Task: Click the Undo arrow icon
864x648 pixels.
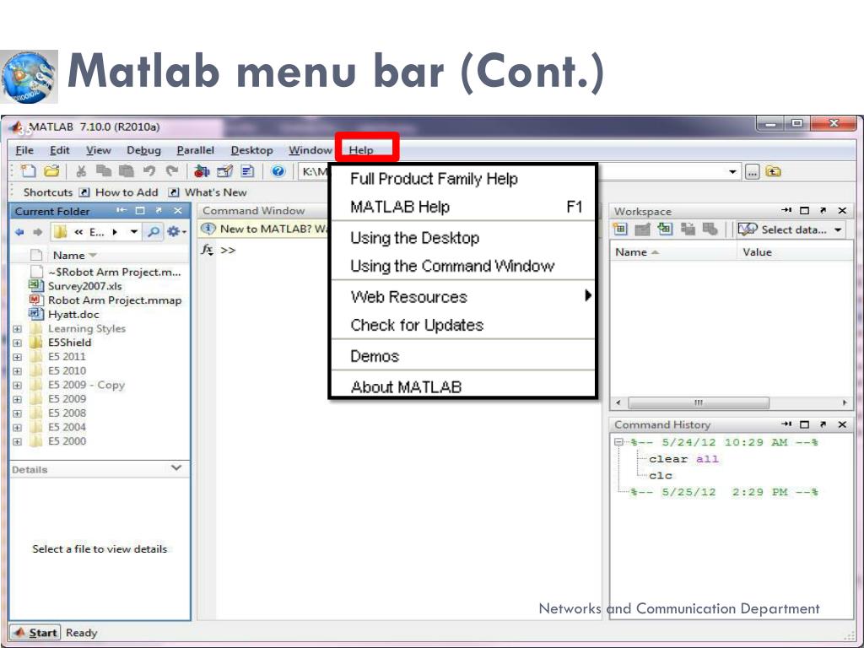Action: click(149, 171)
